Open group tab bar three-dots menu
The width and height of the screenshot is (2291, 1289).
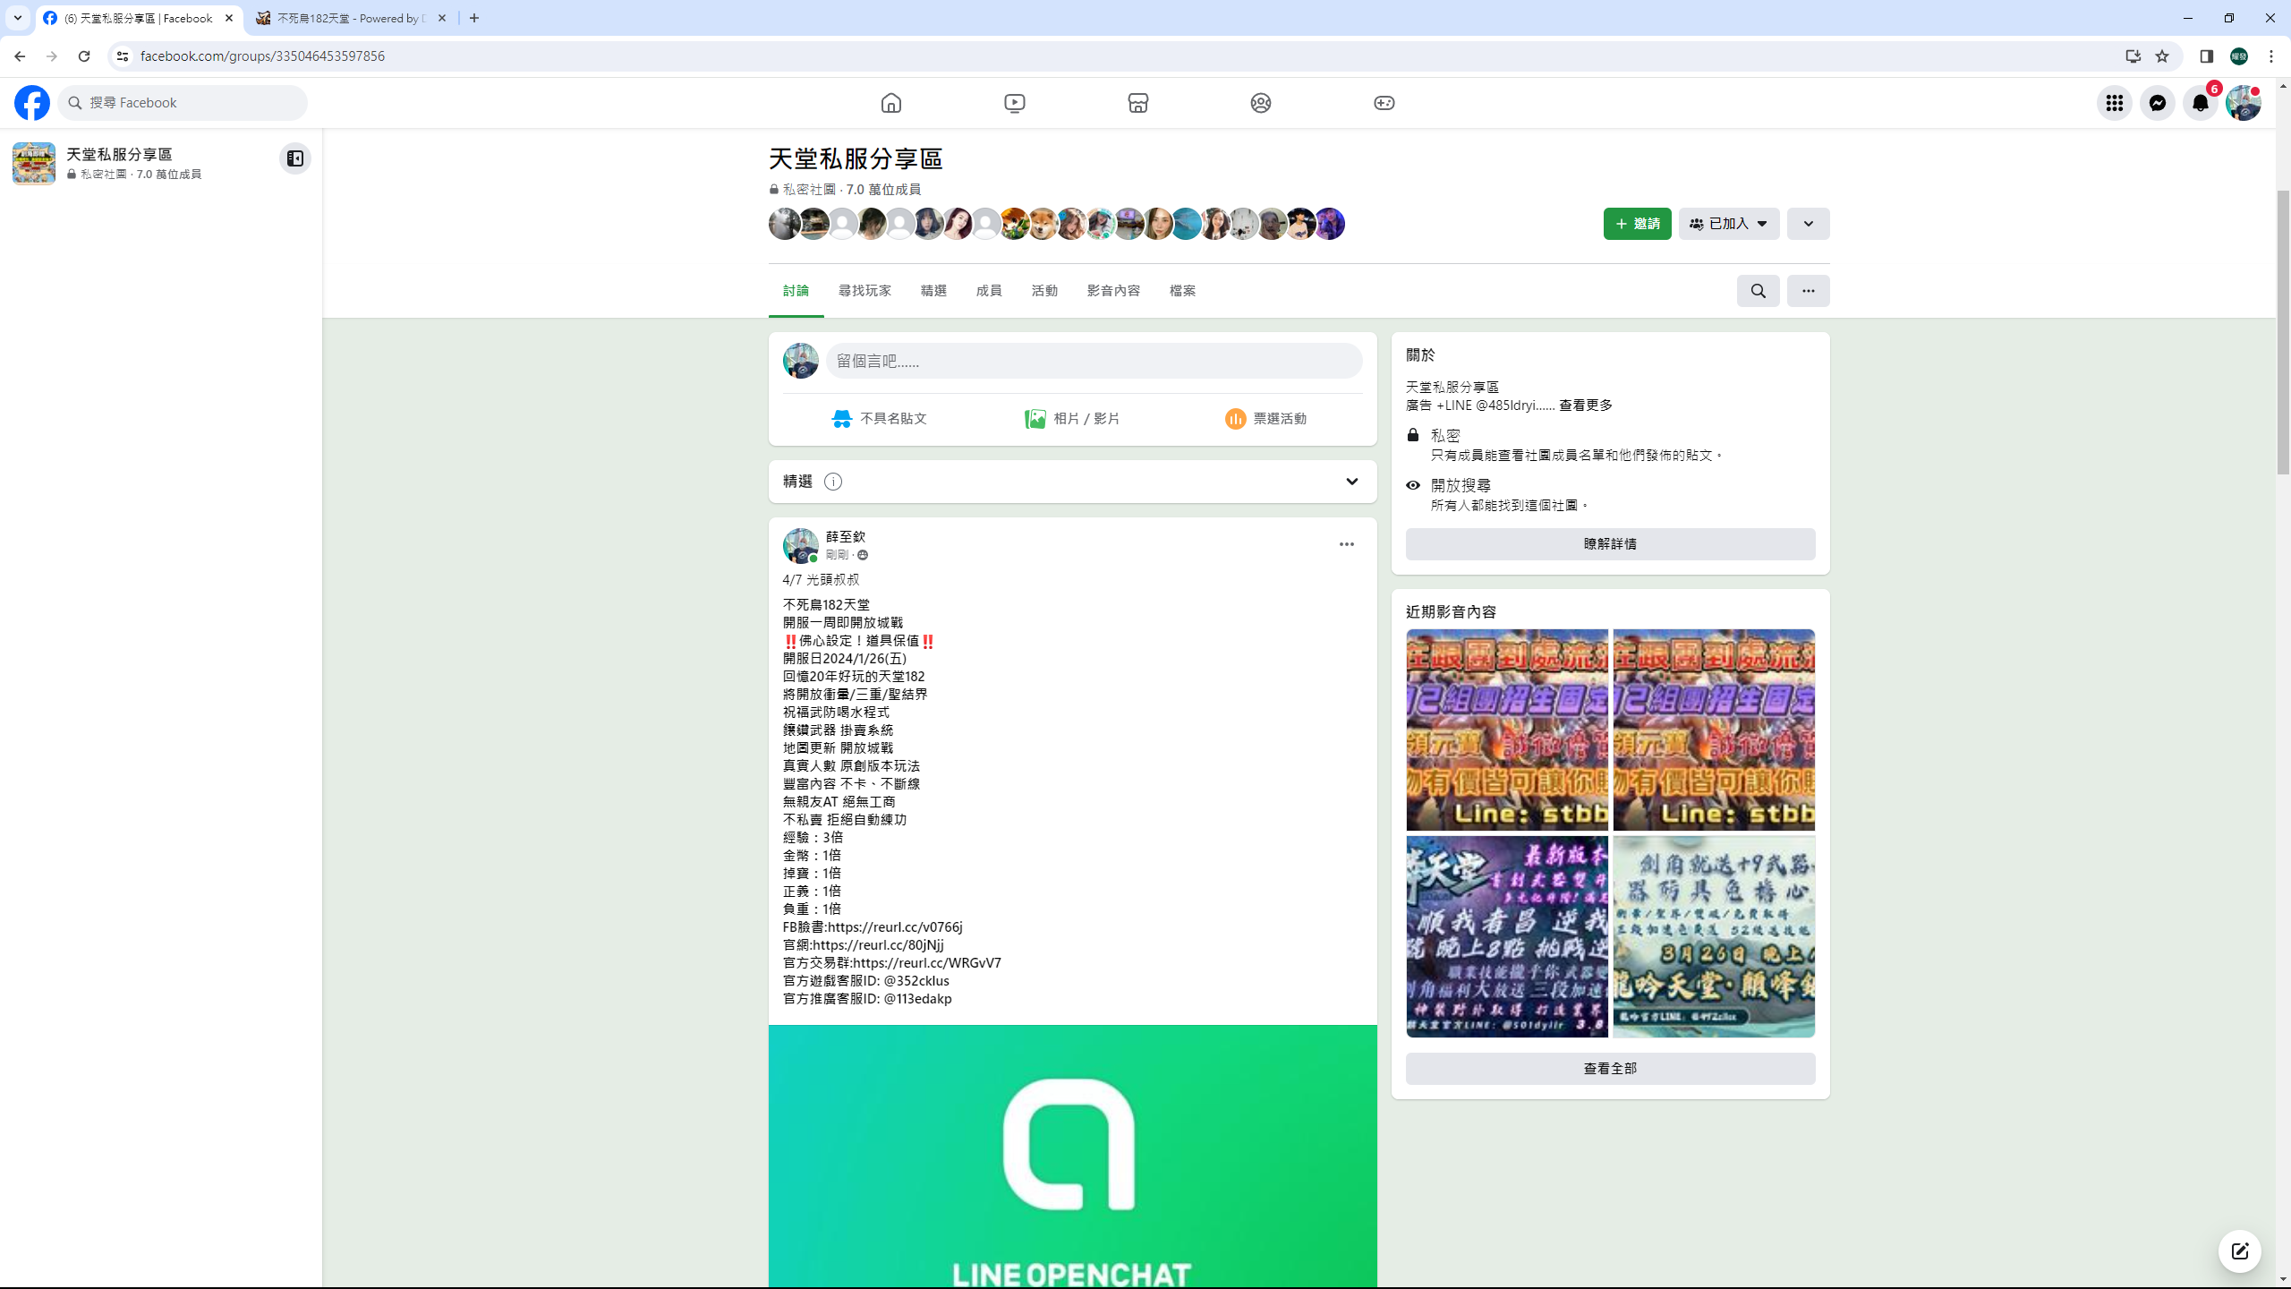coord(1808,291)
